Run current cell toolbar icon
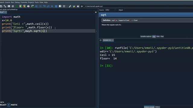This screenshot has width=193, height=108. (x=21, y=6)
